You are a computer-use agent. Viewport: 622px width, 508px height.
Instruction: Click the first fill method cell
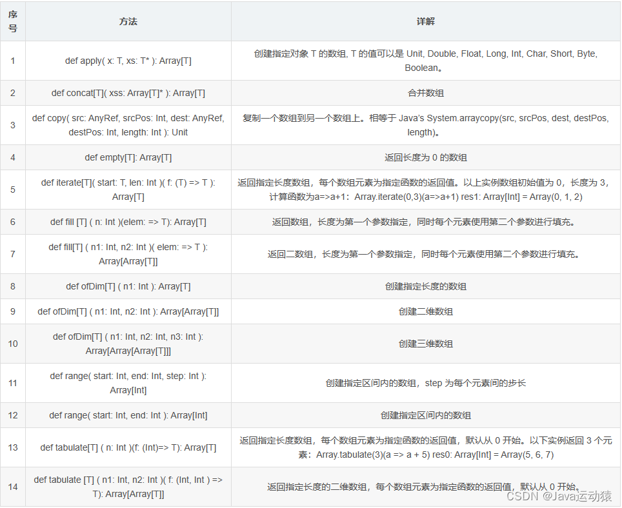tap(127, 222)
